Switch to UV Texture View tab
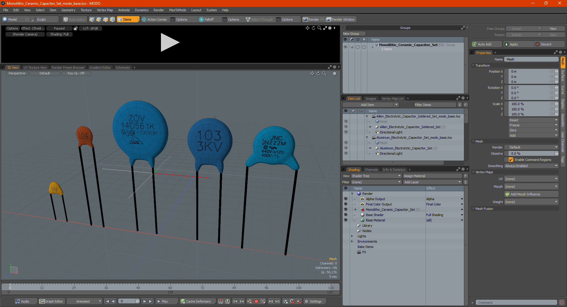The width and height of the screenshot is (567, 307). [35, 68]
